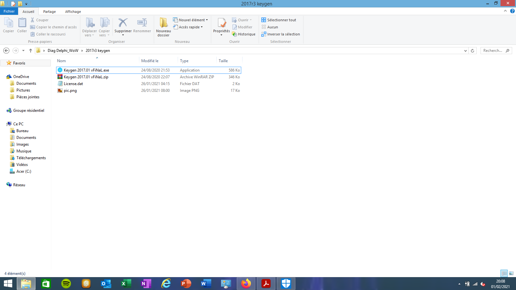The image size is (516, 290).
Task: Switch to details list view
Action: pyautogui.click(x=504, y=273)
